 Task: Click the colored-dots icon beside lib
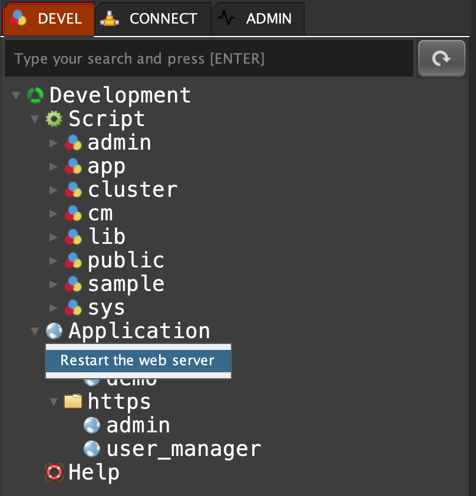pyautogui.click(x=72, y=237)
